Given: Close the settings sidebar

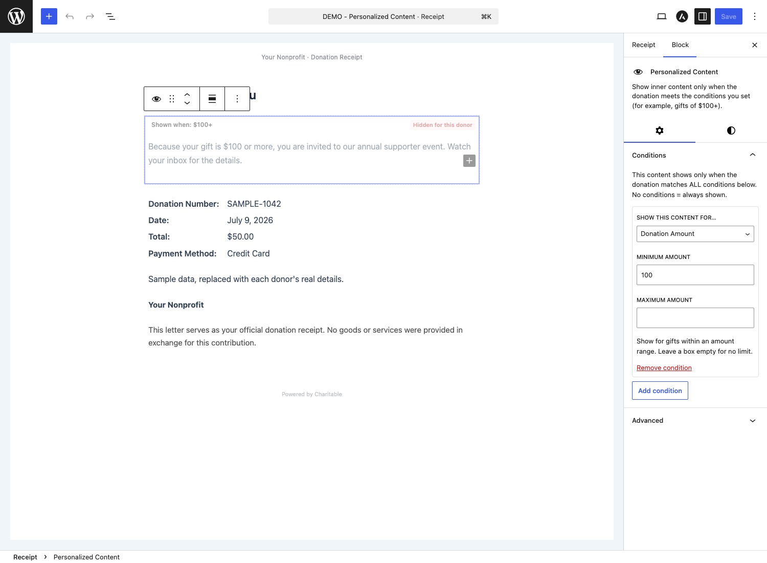Looking at the screenshot, I should pyautogui.click(x=755, y=45).
